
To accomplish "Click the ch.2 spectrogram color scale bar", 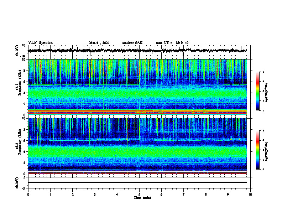I will click(x=257, y=150).
